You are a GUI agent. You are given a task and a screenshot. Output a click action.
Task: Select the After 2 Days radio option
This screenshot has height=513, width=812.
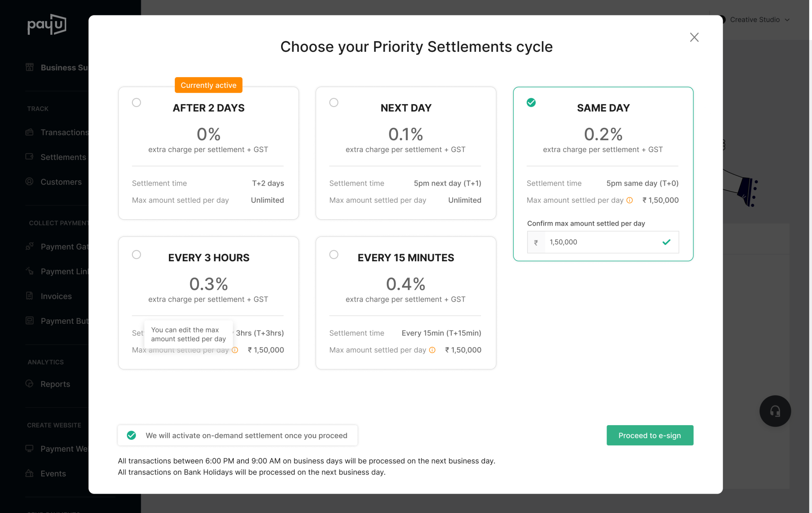point(136,103)
